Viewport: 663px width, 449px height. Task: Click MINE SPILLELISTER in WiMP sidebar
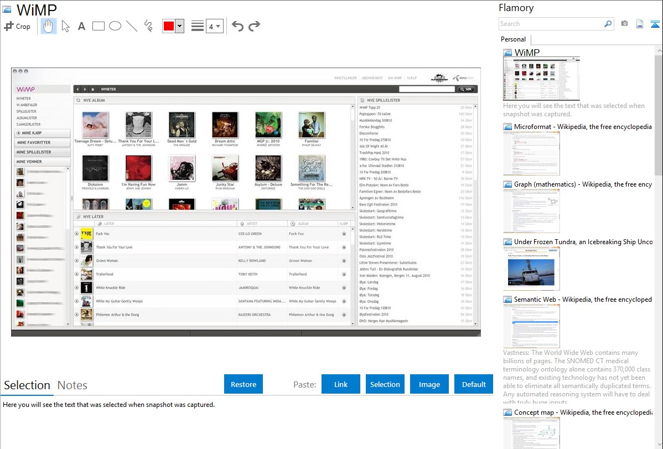42,152
